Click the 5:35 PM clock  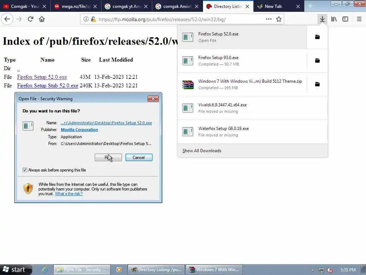pos(348,270)
